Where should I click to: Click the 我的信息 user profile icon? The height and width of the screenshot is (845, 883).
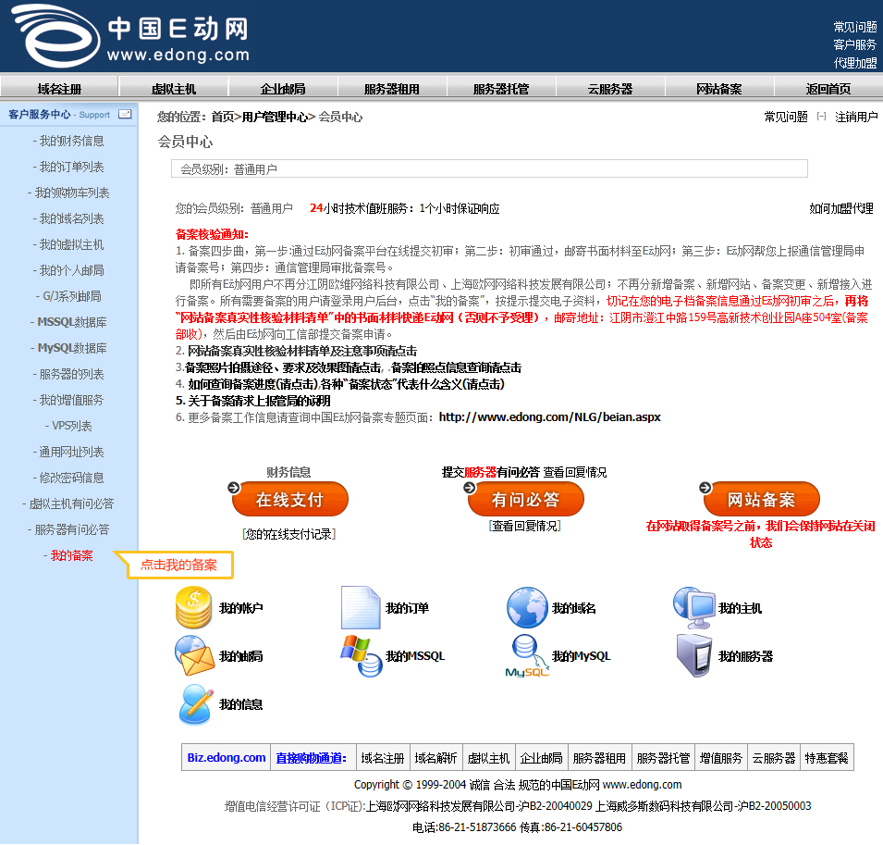point(195,704)
